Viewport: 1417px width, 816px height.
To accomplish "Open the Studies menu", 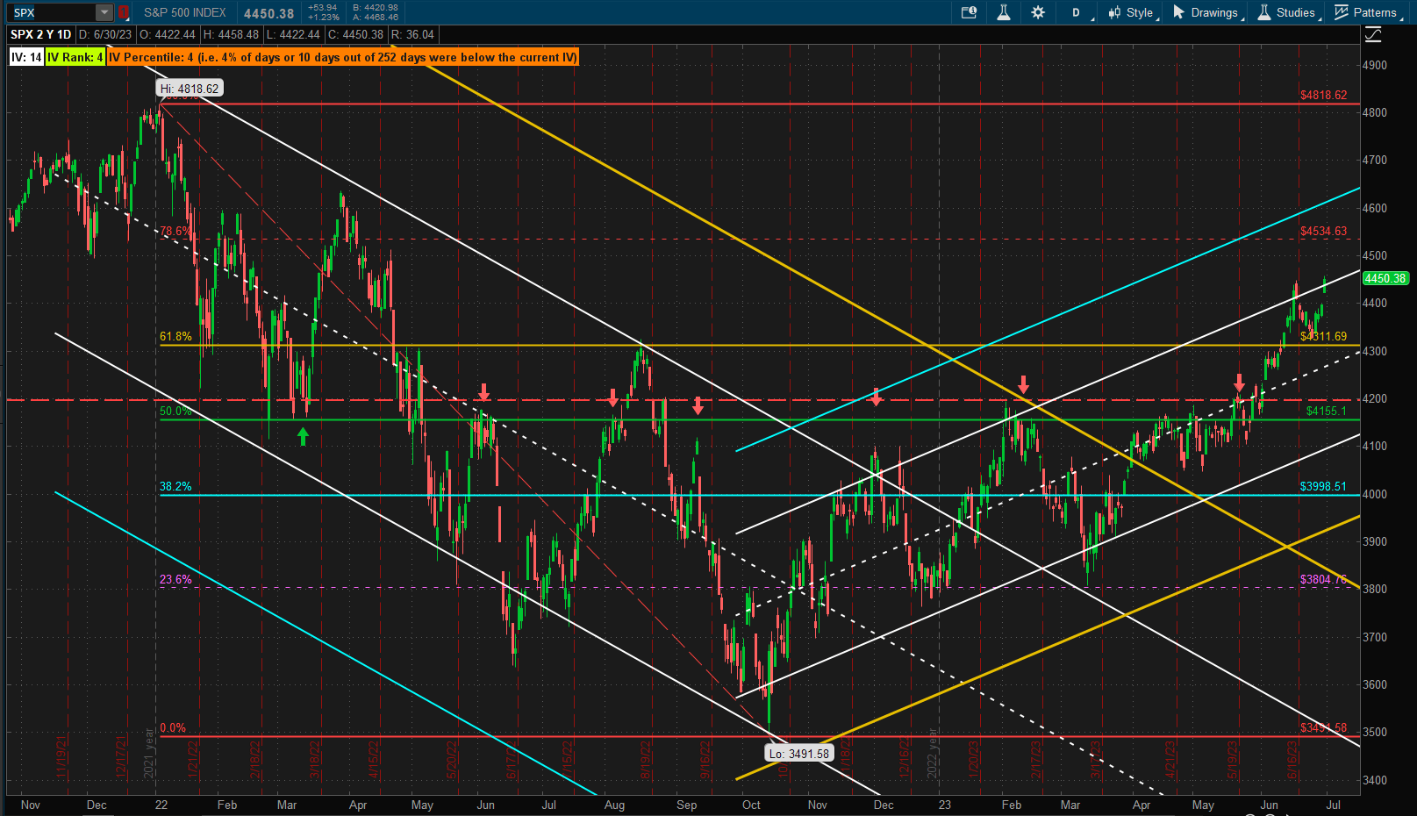I will [x=1289, y=12].
